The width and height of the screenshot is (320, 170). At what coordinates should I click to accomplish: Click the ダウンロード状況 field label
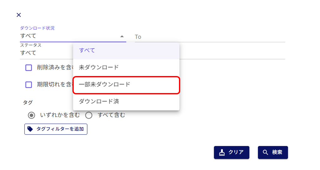37,28
